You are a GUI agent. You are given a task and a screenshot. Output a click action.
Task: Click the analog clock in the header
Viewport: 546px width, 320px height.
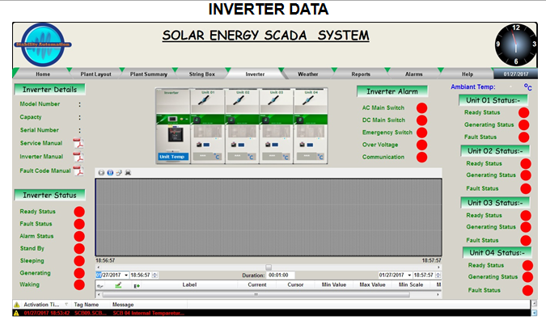click(x=516, y=44)
